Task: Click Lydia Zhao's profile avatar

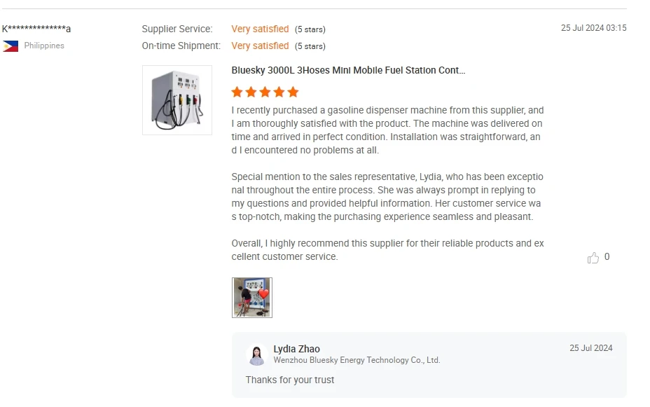Action: (256, 355)
